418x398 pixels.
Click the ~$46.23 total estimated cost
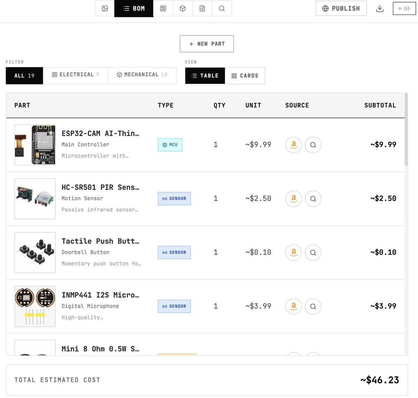coord(380,380)
